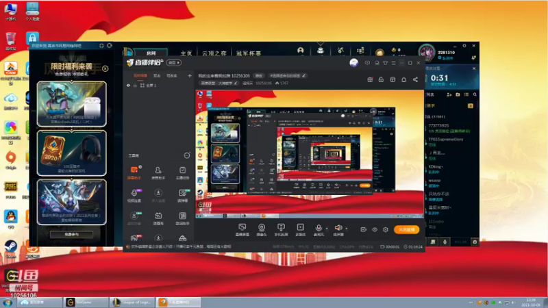Viewport: 548px width, 308px height.
Task: Open the League collection icon in top nav
Action: coord(320,51)
